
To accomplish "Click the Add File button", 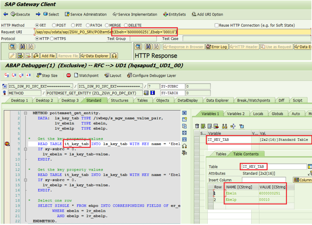I will [48, 56].
